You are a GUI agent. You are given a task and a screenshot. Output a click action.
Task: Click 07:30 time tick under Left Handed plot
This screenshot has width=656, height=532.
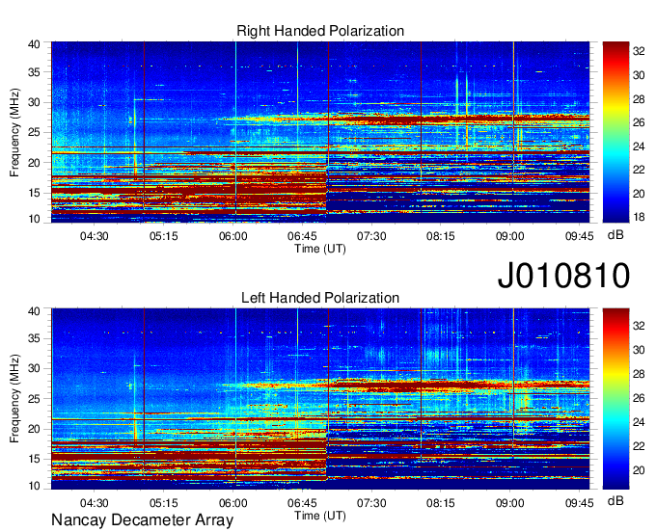(371, 503)
